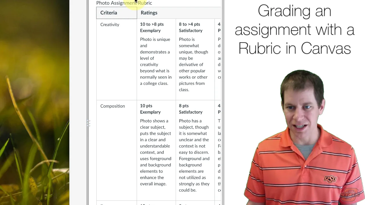Choose Composition 8 pts Satisfactory rating
Screen dimensions: 365x205
pyautogui.click(x=195, y=150)
